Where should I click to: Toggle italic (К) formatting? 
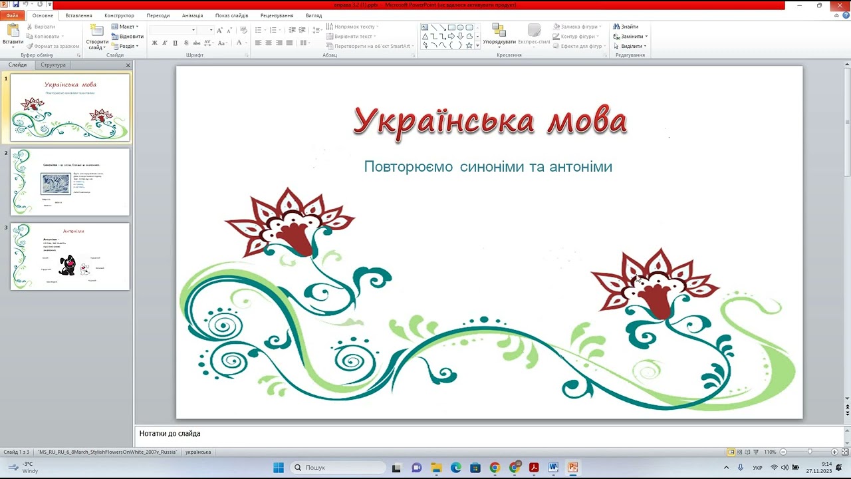click(165, 43)
